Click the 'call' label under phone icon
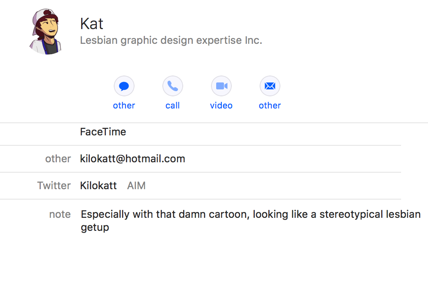The width and height of the screenshot is (428, 302). (172, 105)
